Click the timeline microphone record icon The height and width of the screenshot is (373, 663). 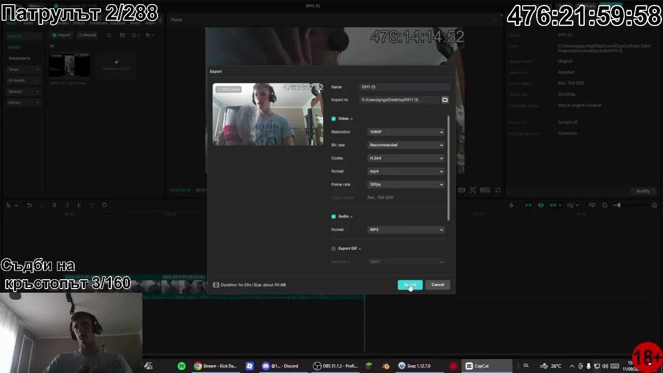click(511, 205)
